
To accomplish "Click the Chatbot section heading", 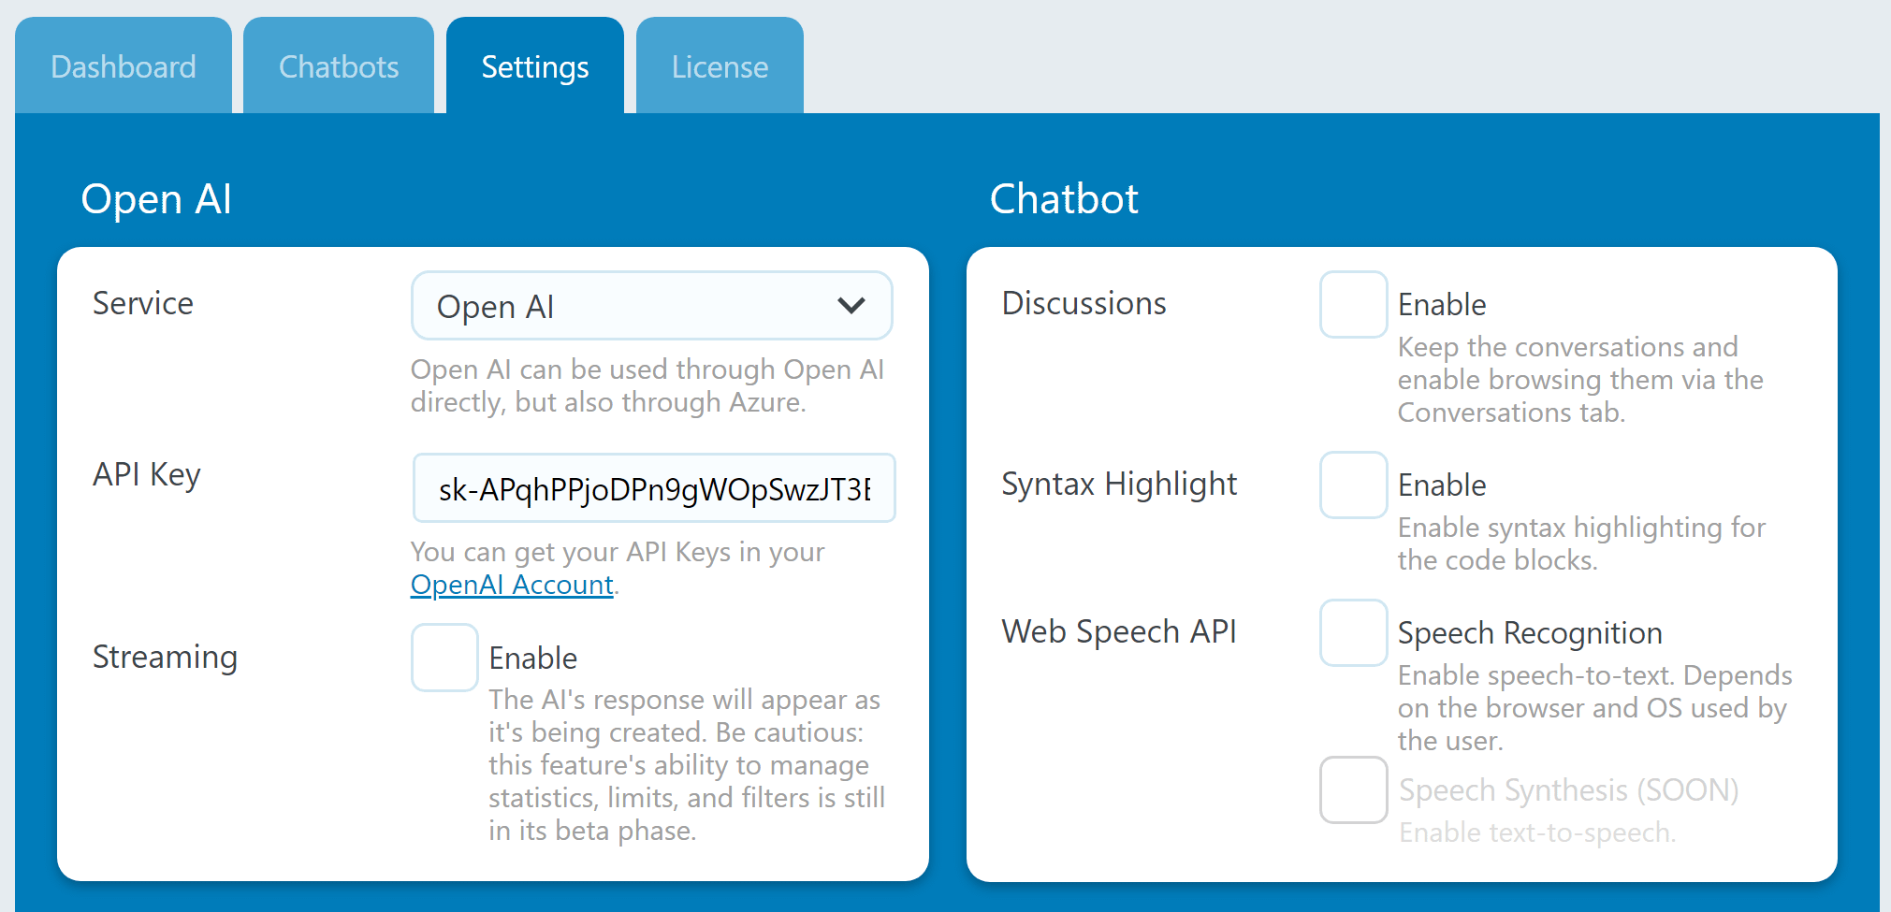I will [1064, 199].
